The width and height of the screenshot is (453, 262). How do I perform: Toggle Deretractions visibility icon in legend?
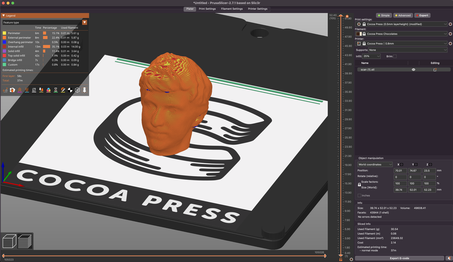click(x=27, y=90)
